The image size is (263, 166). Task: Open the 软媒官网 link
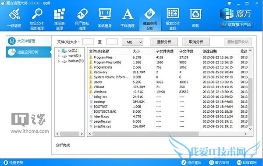(x=246, y=163)
